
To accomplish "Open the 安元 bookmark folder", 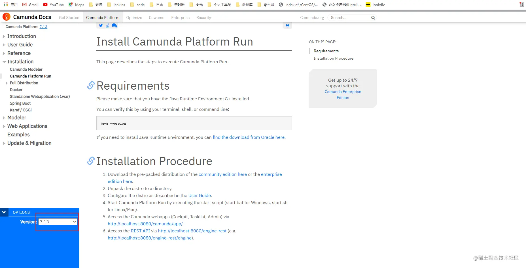I will pos(196,5).
